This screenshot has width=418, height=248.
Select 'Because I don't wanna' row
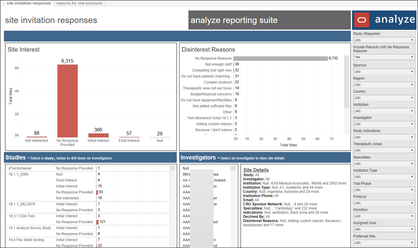coord(214,130)
